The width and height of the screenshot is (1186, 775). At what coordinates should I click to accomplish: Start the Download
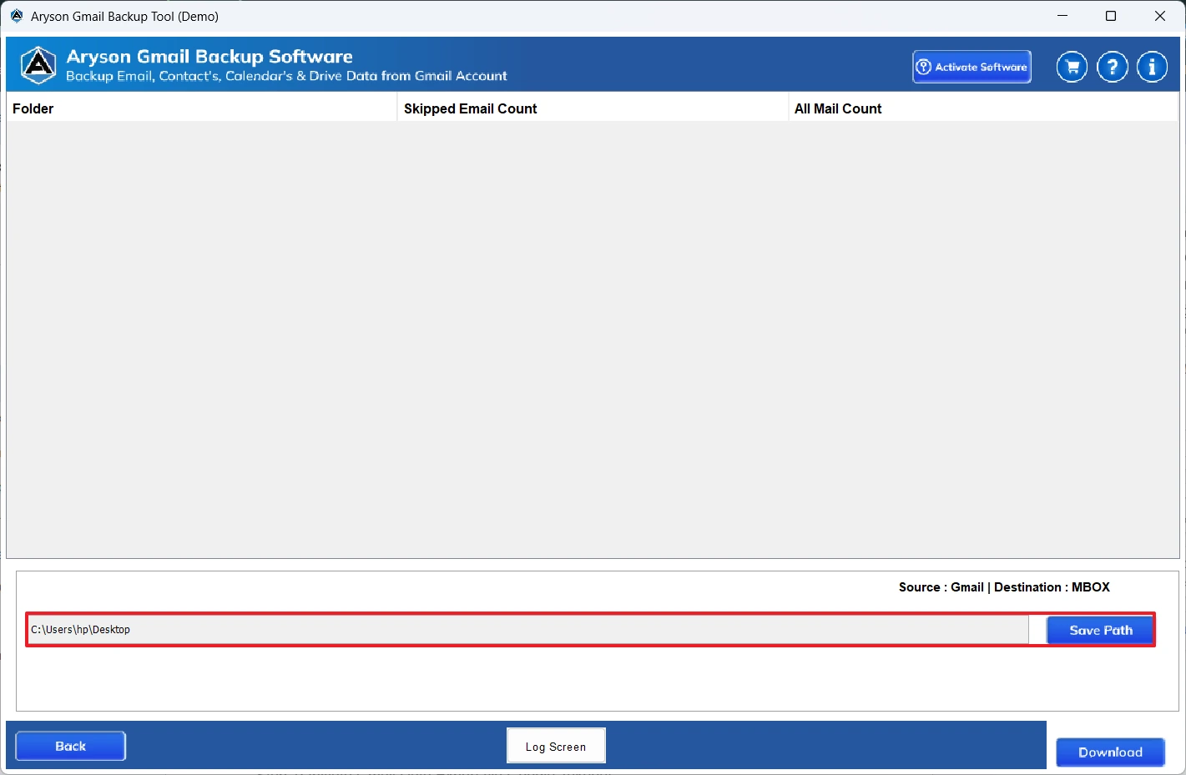coord(1110,752)
